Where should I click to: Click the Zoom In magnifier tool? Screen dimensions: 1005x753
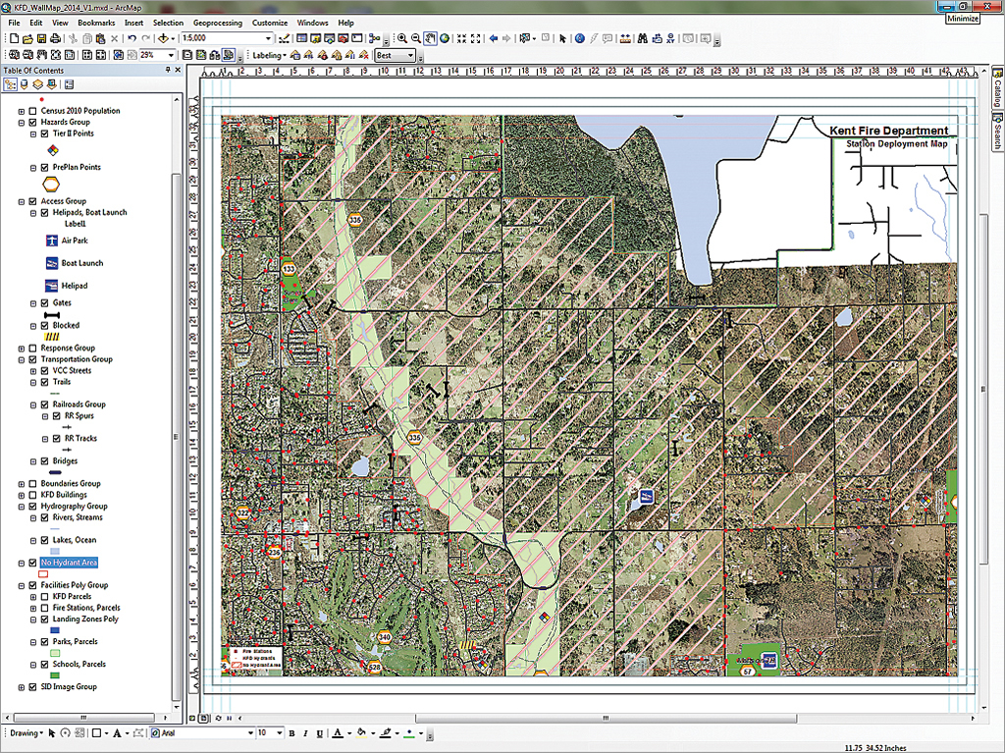click(401, 38)
